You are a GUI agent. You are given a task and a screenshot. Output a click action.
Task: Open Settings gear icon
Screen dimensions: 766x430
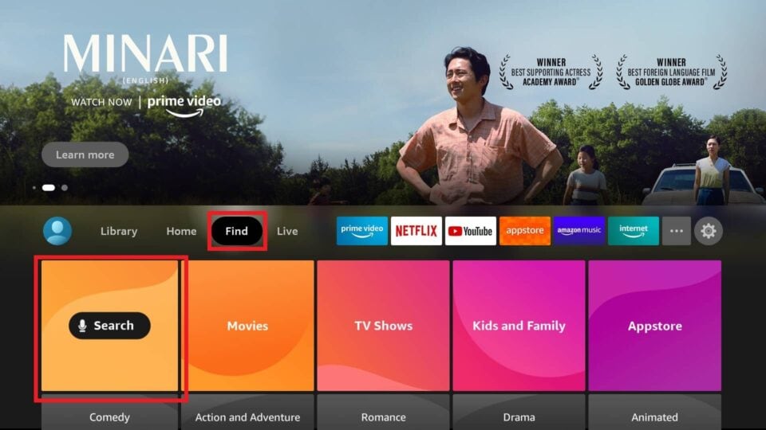709,231
